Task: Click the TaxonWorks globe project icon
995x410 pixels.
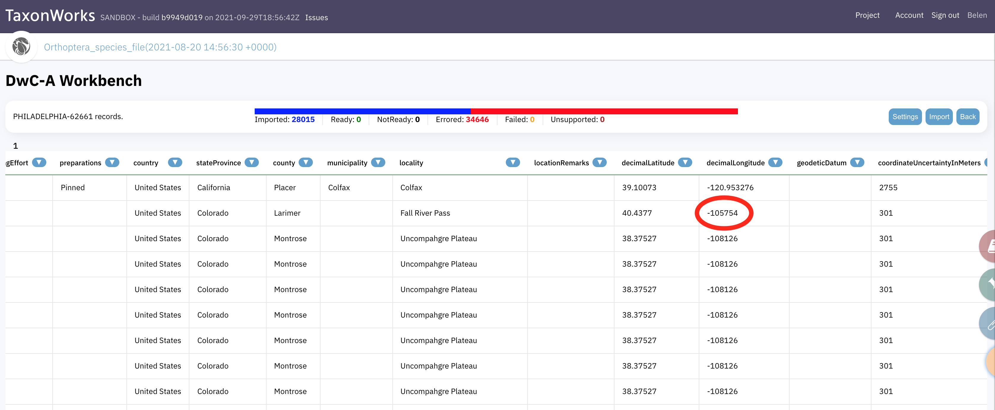Action: (x=21, y=47)
